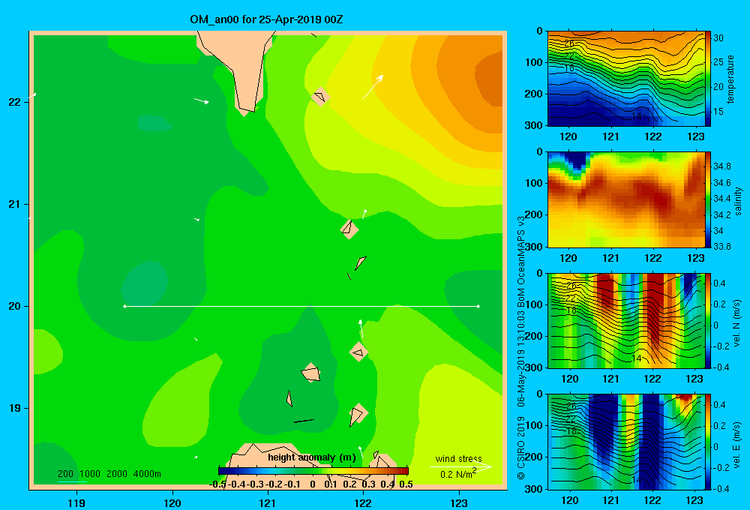
Task: Click the vel. N color scale bar
Action: (x=708, y=320)
